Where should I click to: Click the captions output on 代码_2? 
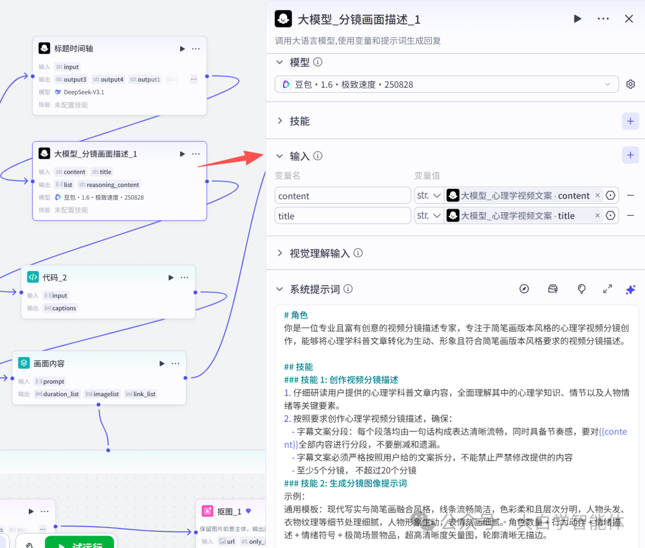pyautogui.click(x=60, y=308)
